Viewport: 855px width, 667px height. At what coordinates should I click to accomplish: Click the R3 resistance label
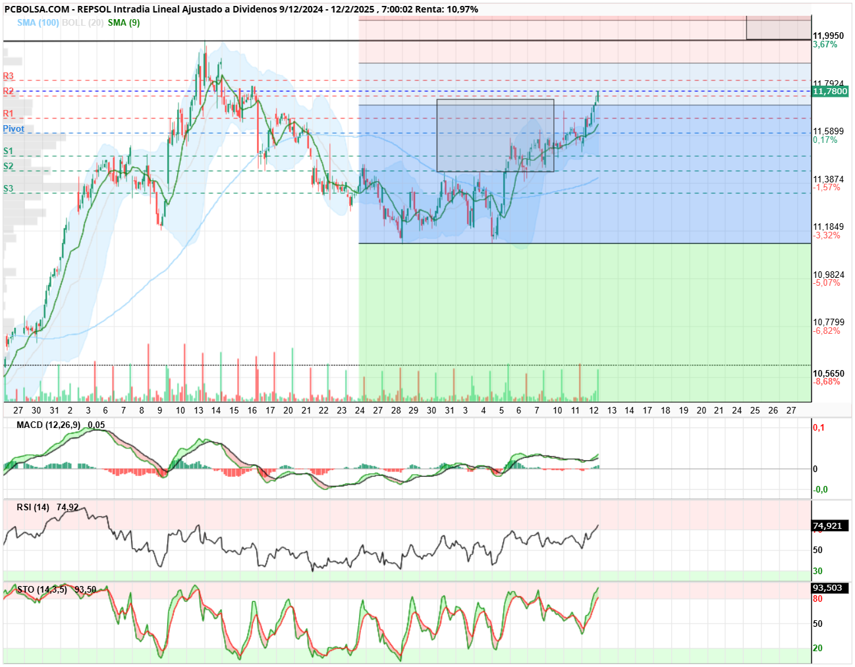[8, 76]
